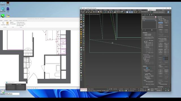The width and height of the screenshot is (181, 101).
Task: Toggle the Angle Snap icon
Action: click(132, 12)
